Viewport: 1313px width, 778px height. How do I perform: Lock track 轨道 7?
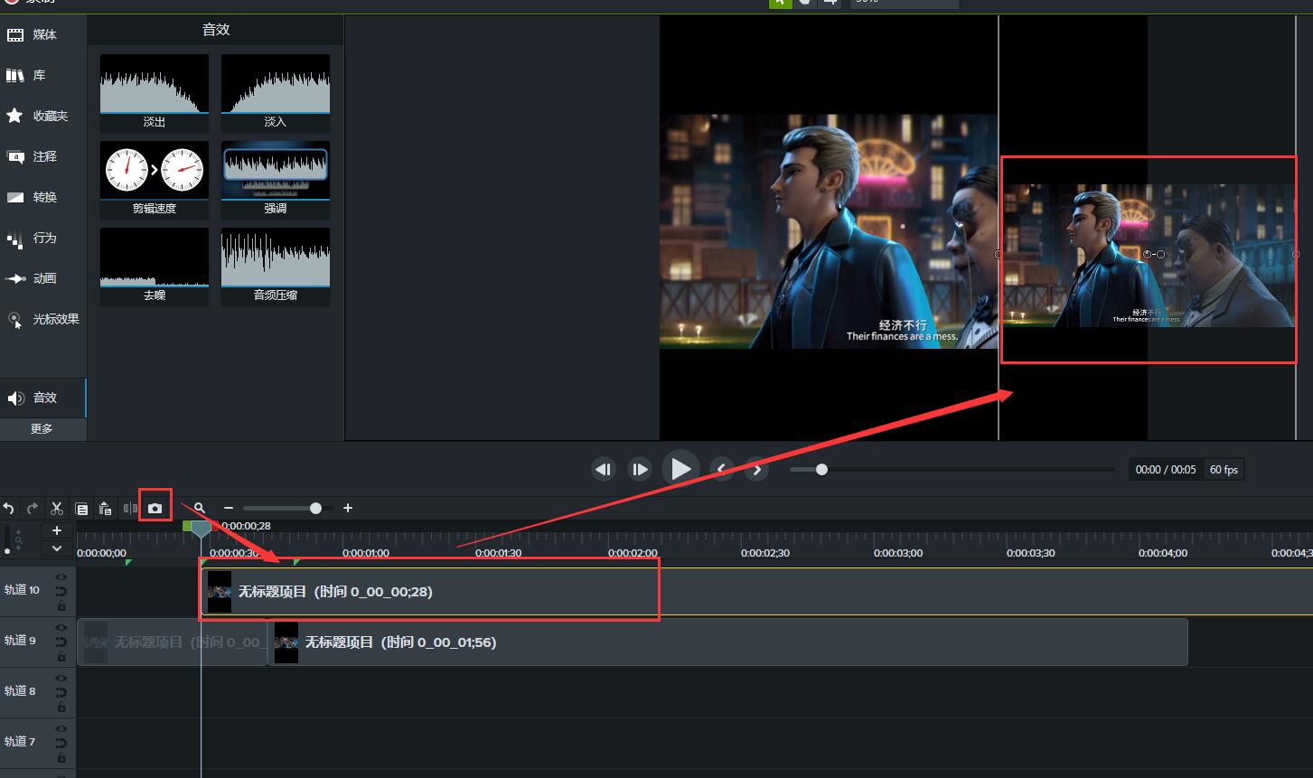tap(61, 758)
